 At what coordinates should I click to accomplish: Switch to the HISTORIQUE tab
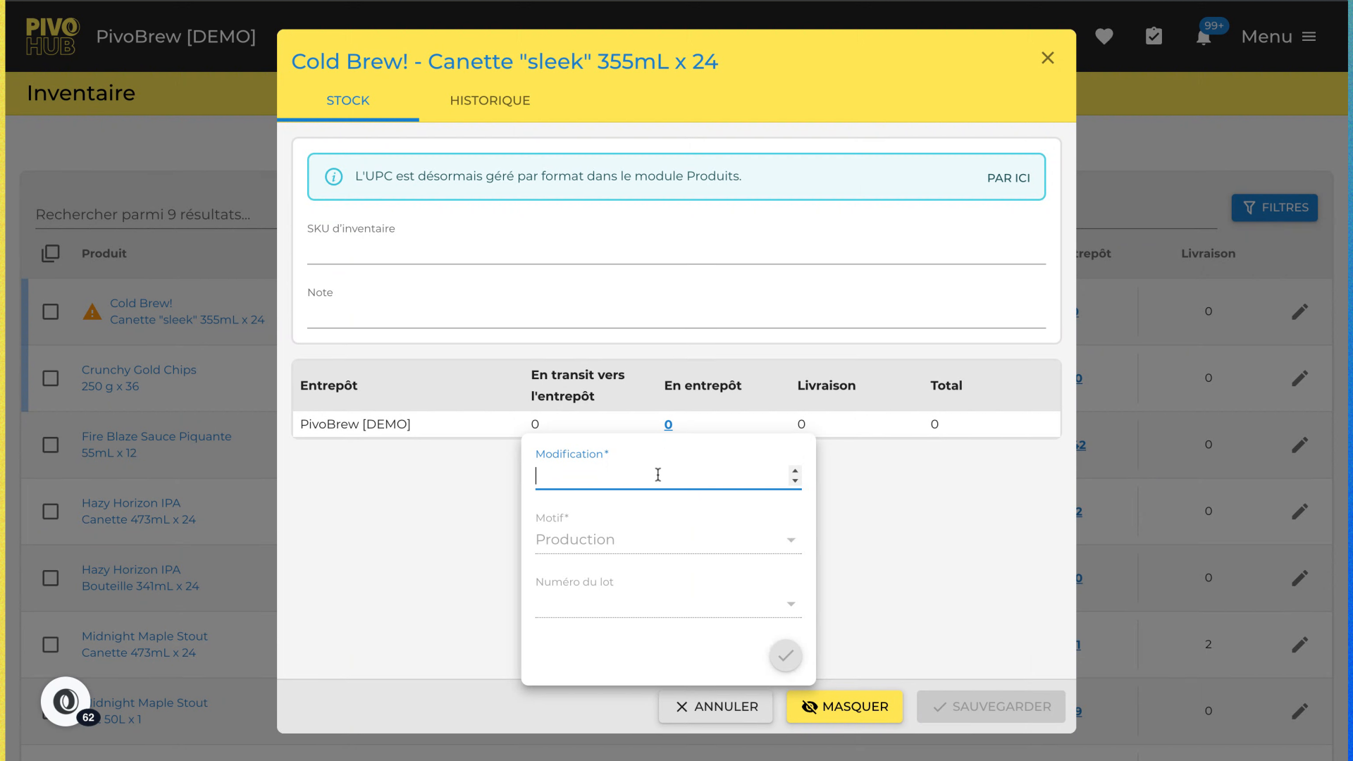(x=490, y=101)
